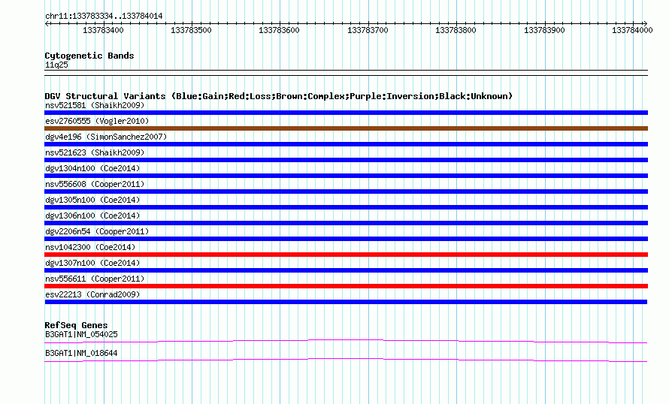The width and height of the screenshot is (669, 404).
Task: Click ruler position 133783400
Action: (x=103, y=30)
